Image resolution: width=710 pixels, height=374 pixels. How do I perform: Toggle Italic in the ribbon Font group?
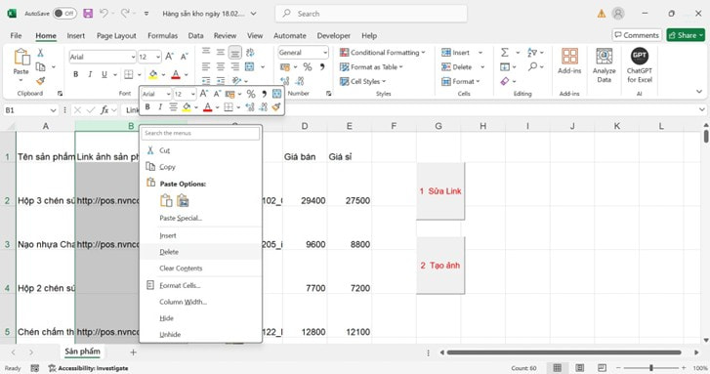(x=90, y=75)
